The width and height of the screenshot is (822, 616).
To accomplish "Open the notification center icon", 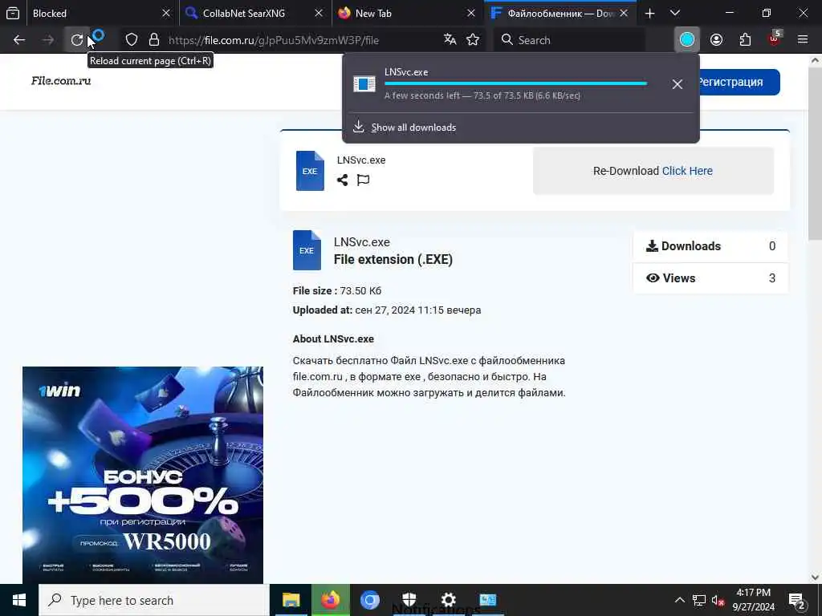I will 797,601.
